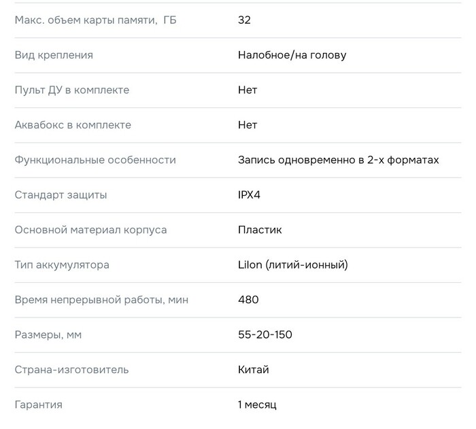Click the 'Стандарт защиты' label
476x429 pixels.
(61, 194)
